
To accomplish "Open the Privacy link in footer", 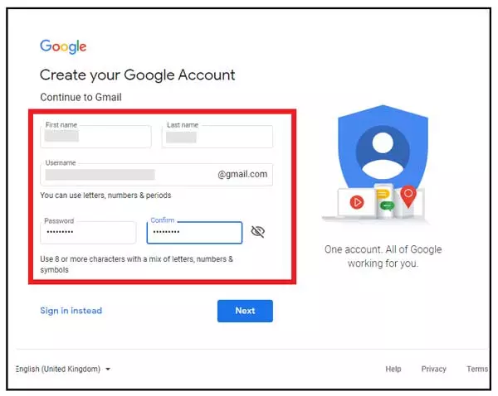I will [434, 369].
